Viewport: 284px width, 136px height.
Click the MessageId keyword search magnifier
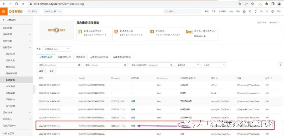[x=171, y=65]
